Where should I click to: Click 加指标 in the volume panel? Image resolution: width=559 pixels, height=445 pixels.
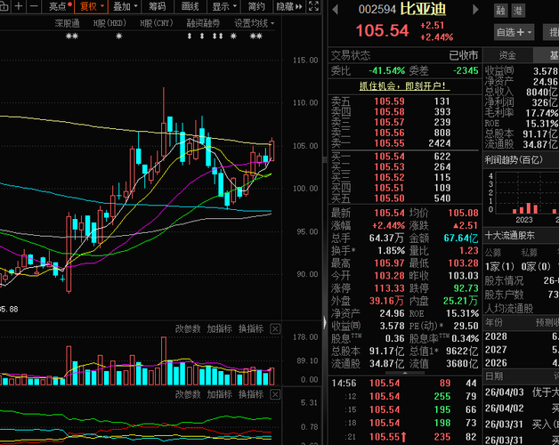click(x=220, y=328)
